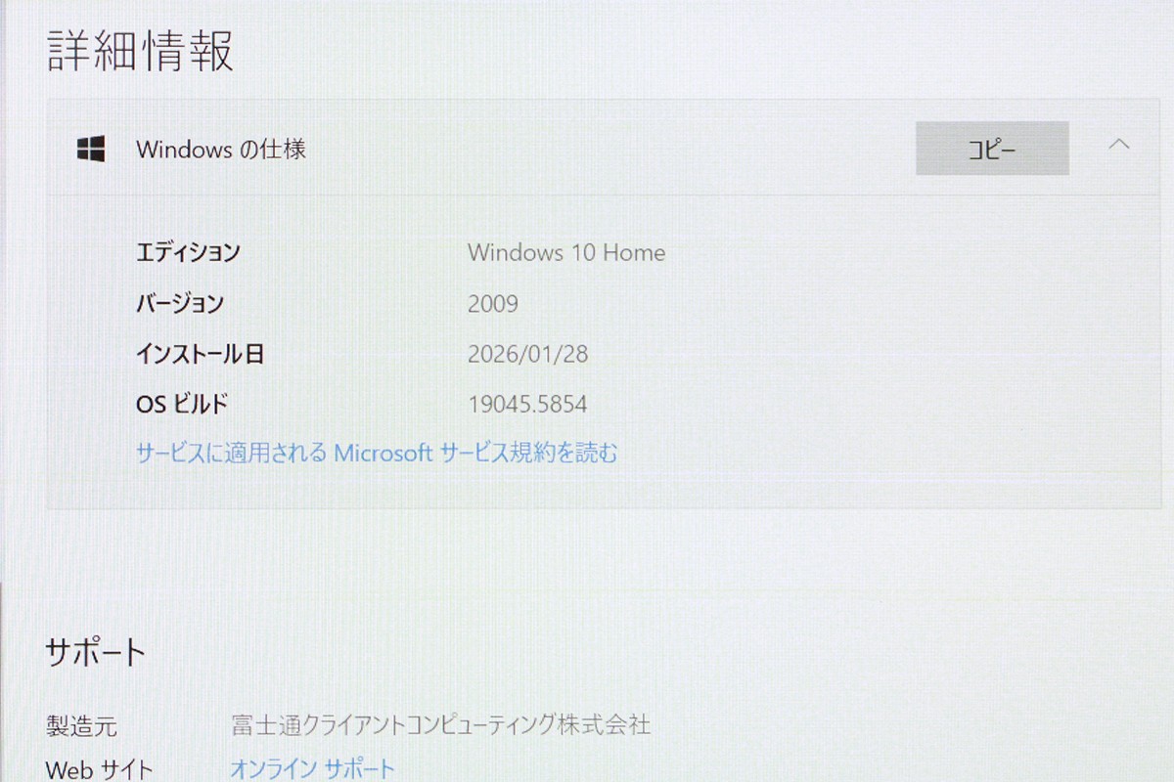Click the Windows 10 Home edition value
Image resolution: width=1174 pixels, height=782 pixels.
click(565, 252)
